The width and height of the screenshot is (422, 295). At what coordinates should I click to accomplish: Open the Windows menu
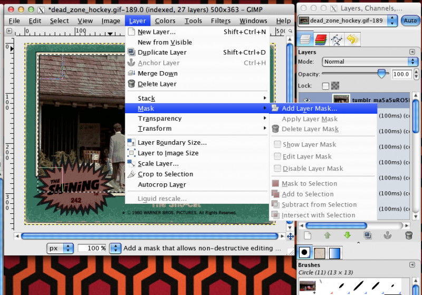click(x=253, y=21)
